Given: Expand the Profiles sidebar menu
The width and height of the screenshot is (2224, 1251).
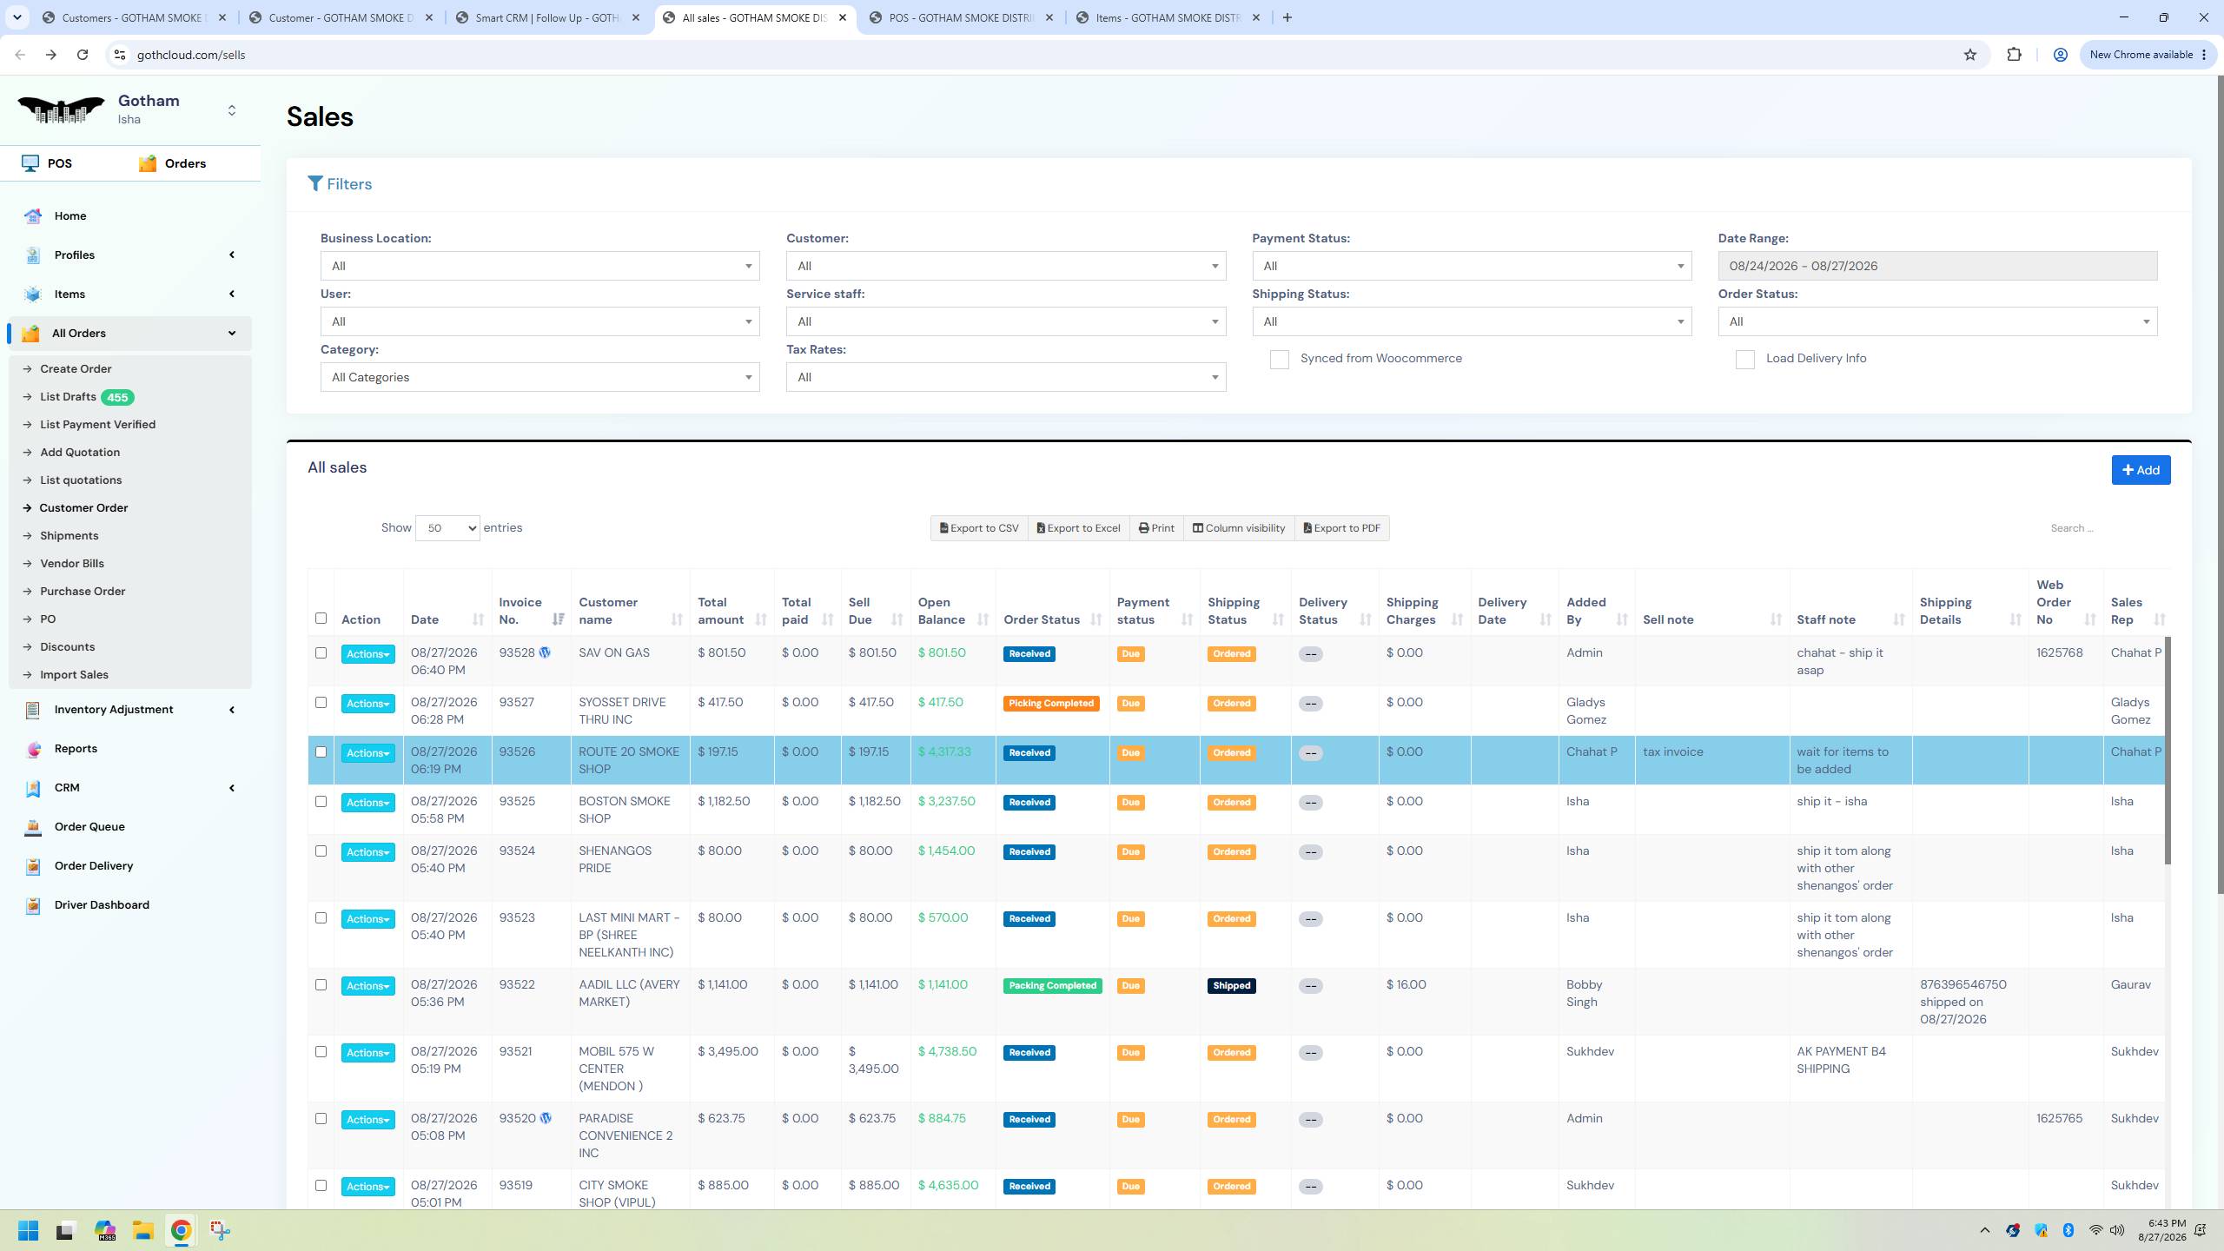Looking at the screenshot, I should point(130,255).
